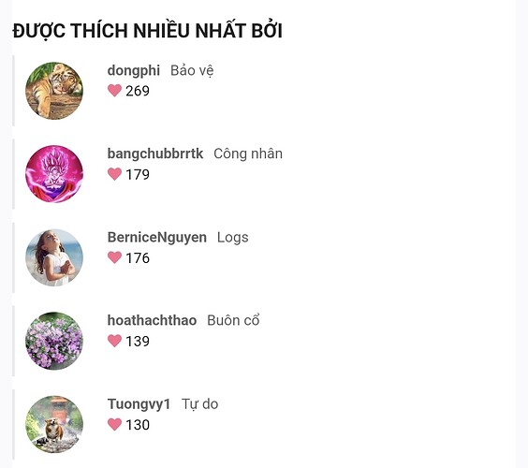Click the heart icon beside 269
Image resolution: width=528 pixels, height=468 pixels.
[114, 91]
